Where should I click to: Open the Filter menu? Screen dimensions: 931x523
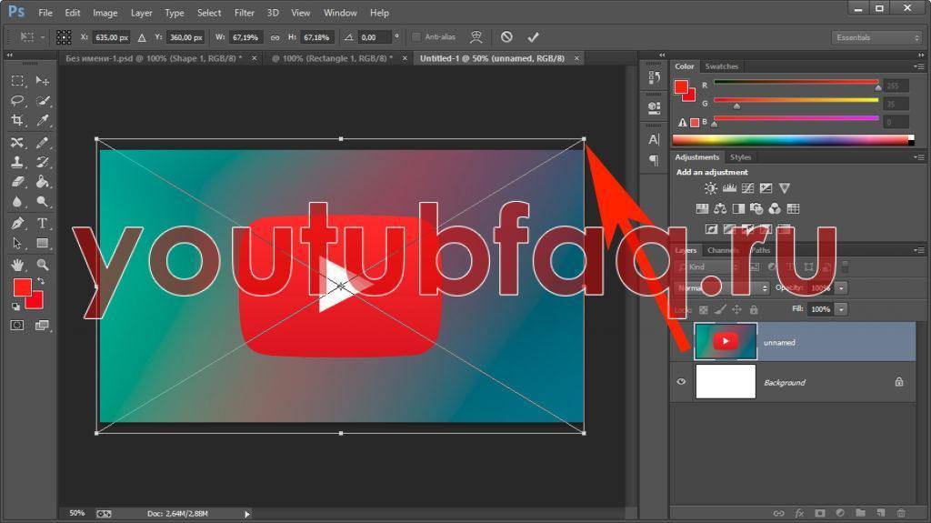(244, 13)
